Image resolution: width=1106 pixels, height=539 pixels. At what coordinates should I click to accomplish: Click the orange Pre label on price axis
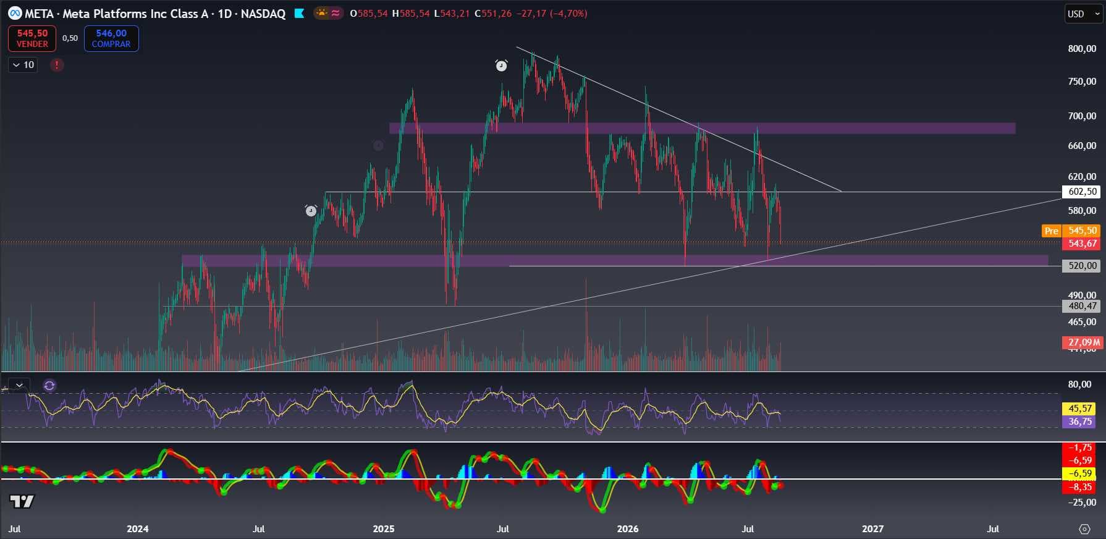[1052, 231]
